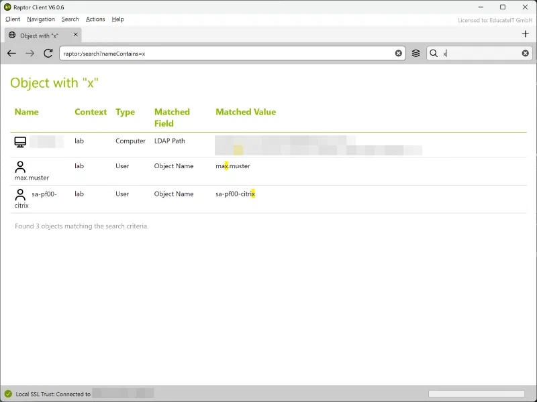Click the sa-pf00-citrix user icon
Screen dimensions: 537x402
click(x=20, y=195)
